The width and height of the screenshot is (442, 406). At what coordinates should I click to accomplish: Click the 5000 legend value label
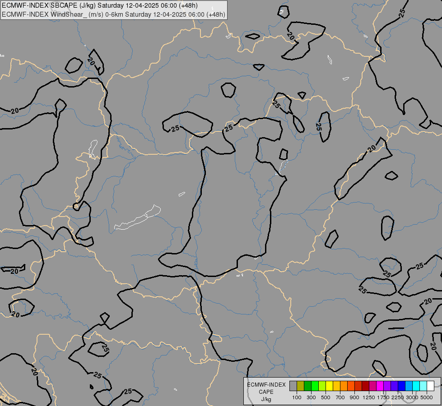pyautogui.click(x=427, y=397)
